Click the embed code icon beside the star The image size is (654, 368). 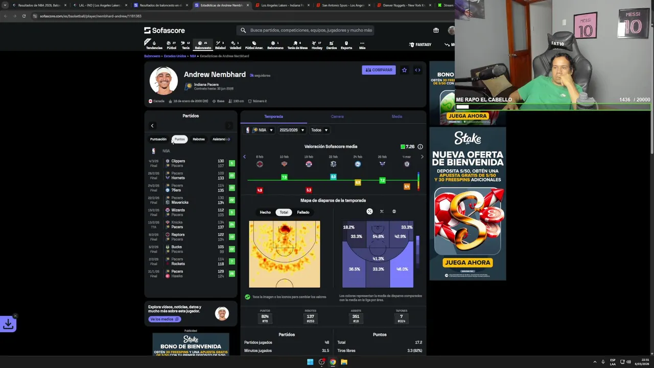[x=417, y=70]
